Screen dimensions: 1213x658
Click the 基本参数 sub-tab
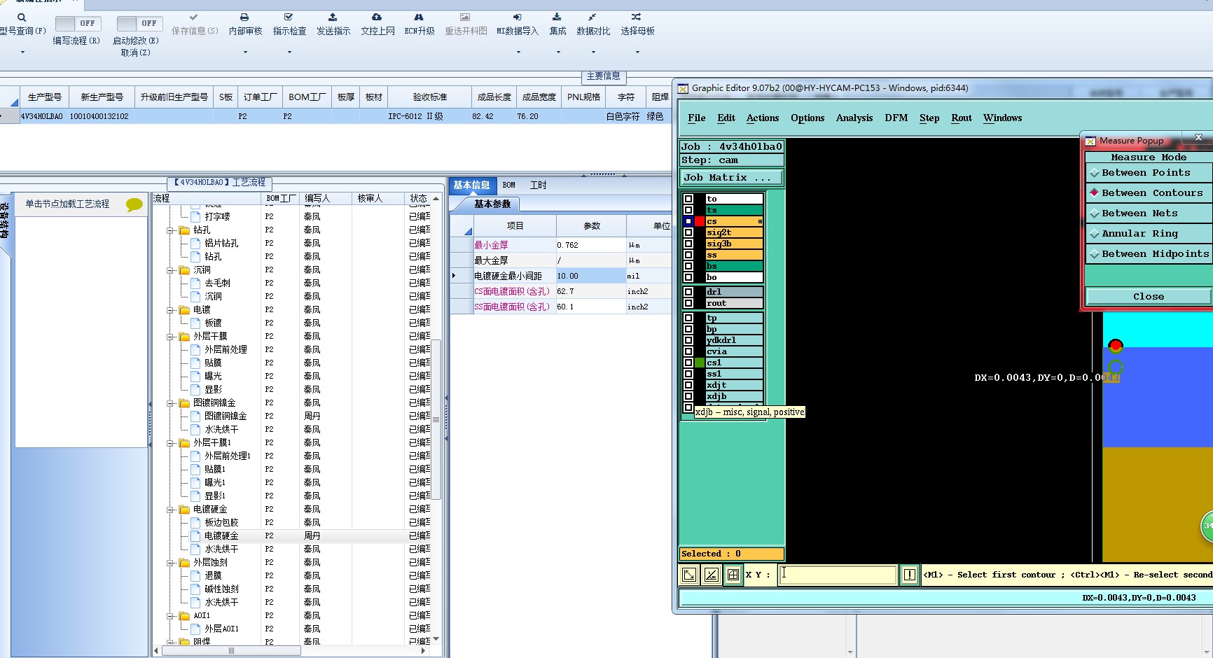click(492, 204)
